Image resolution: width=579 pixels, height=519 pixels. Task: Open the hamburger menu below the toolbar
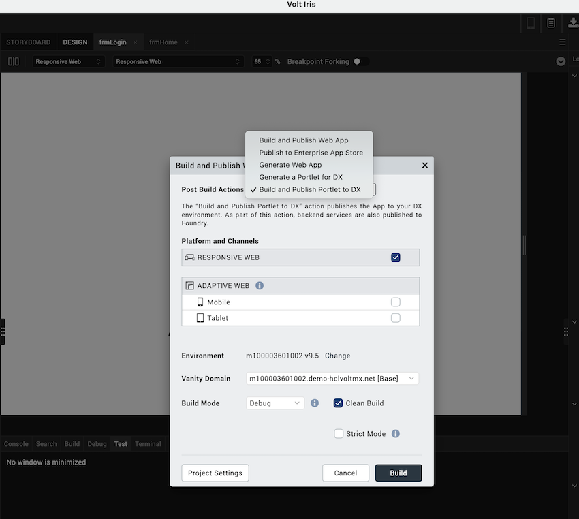[x=563, y=42]
